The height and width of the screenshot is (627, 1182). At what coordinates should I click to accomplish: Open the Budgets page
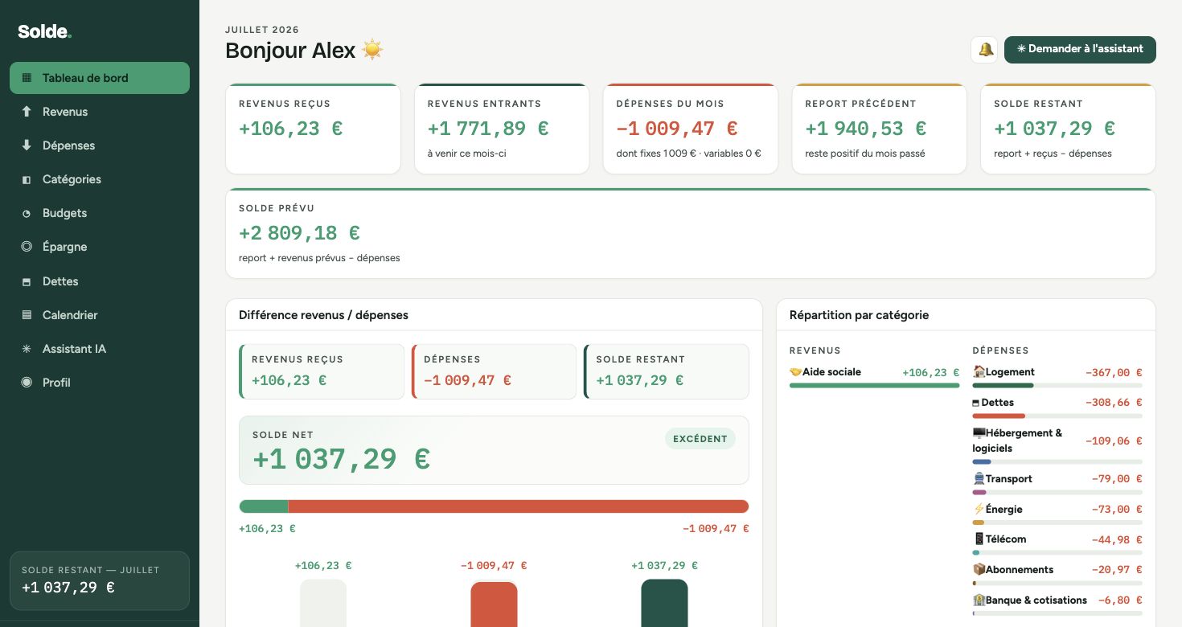[x=100, y=213]
